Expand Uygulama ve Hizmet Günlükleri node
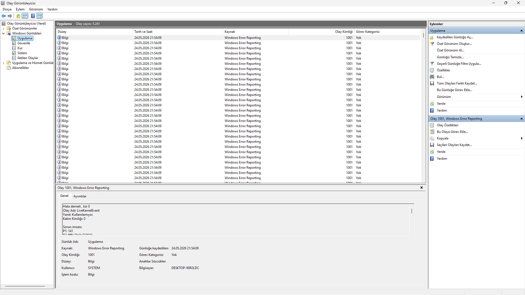Image resolution: width=525 pixels, height=295 pixels. pyautogui.click(x=3, y=63)
